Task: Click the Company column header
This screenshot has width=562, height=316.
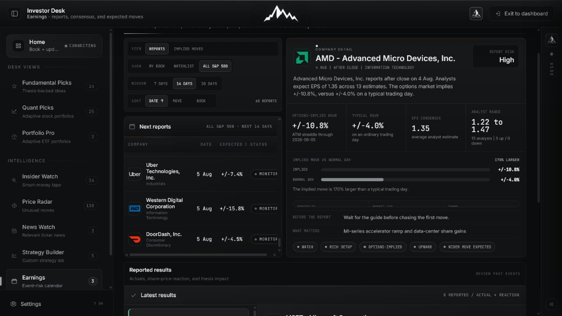Action: 138,144
